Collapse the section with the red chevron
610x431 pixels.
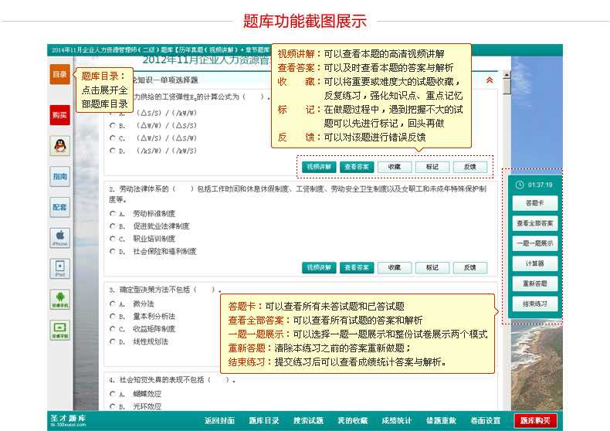pyautogui.click(x=489, y=80)
